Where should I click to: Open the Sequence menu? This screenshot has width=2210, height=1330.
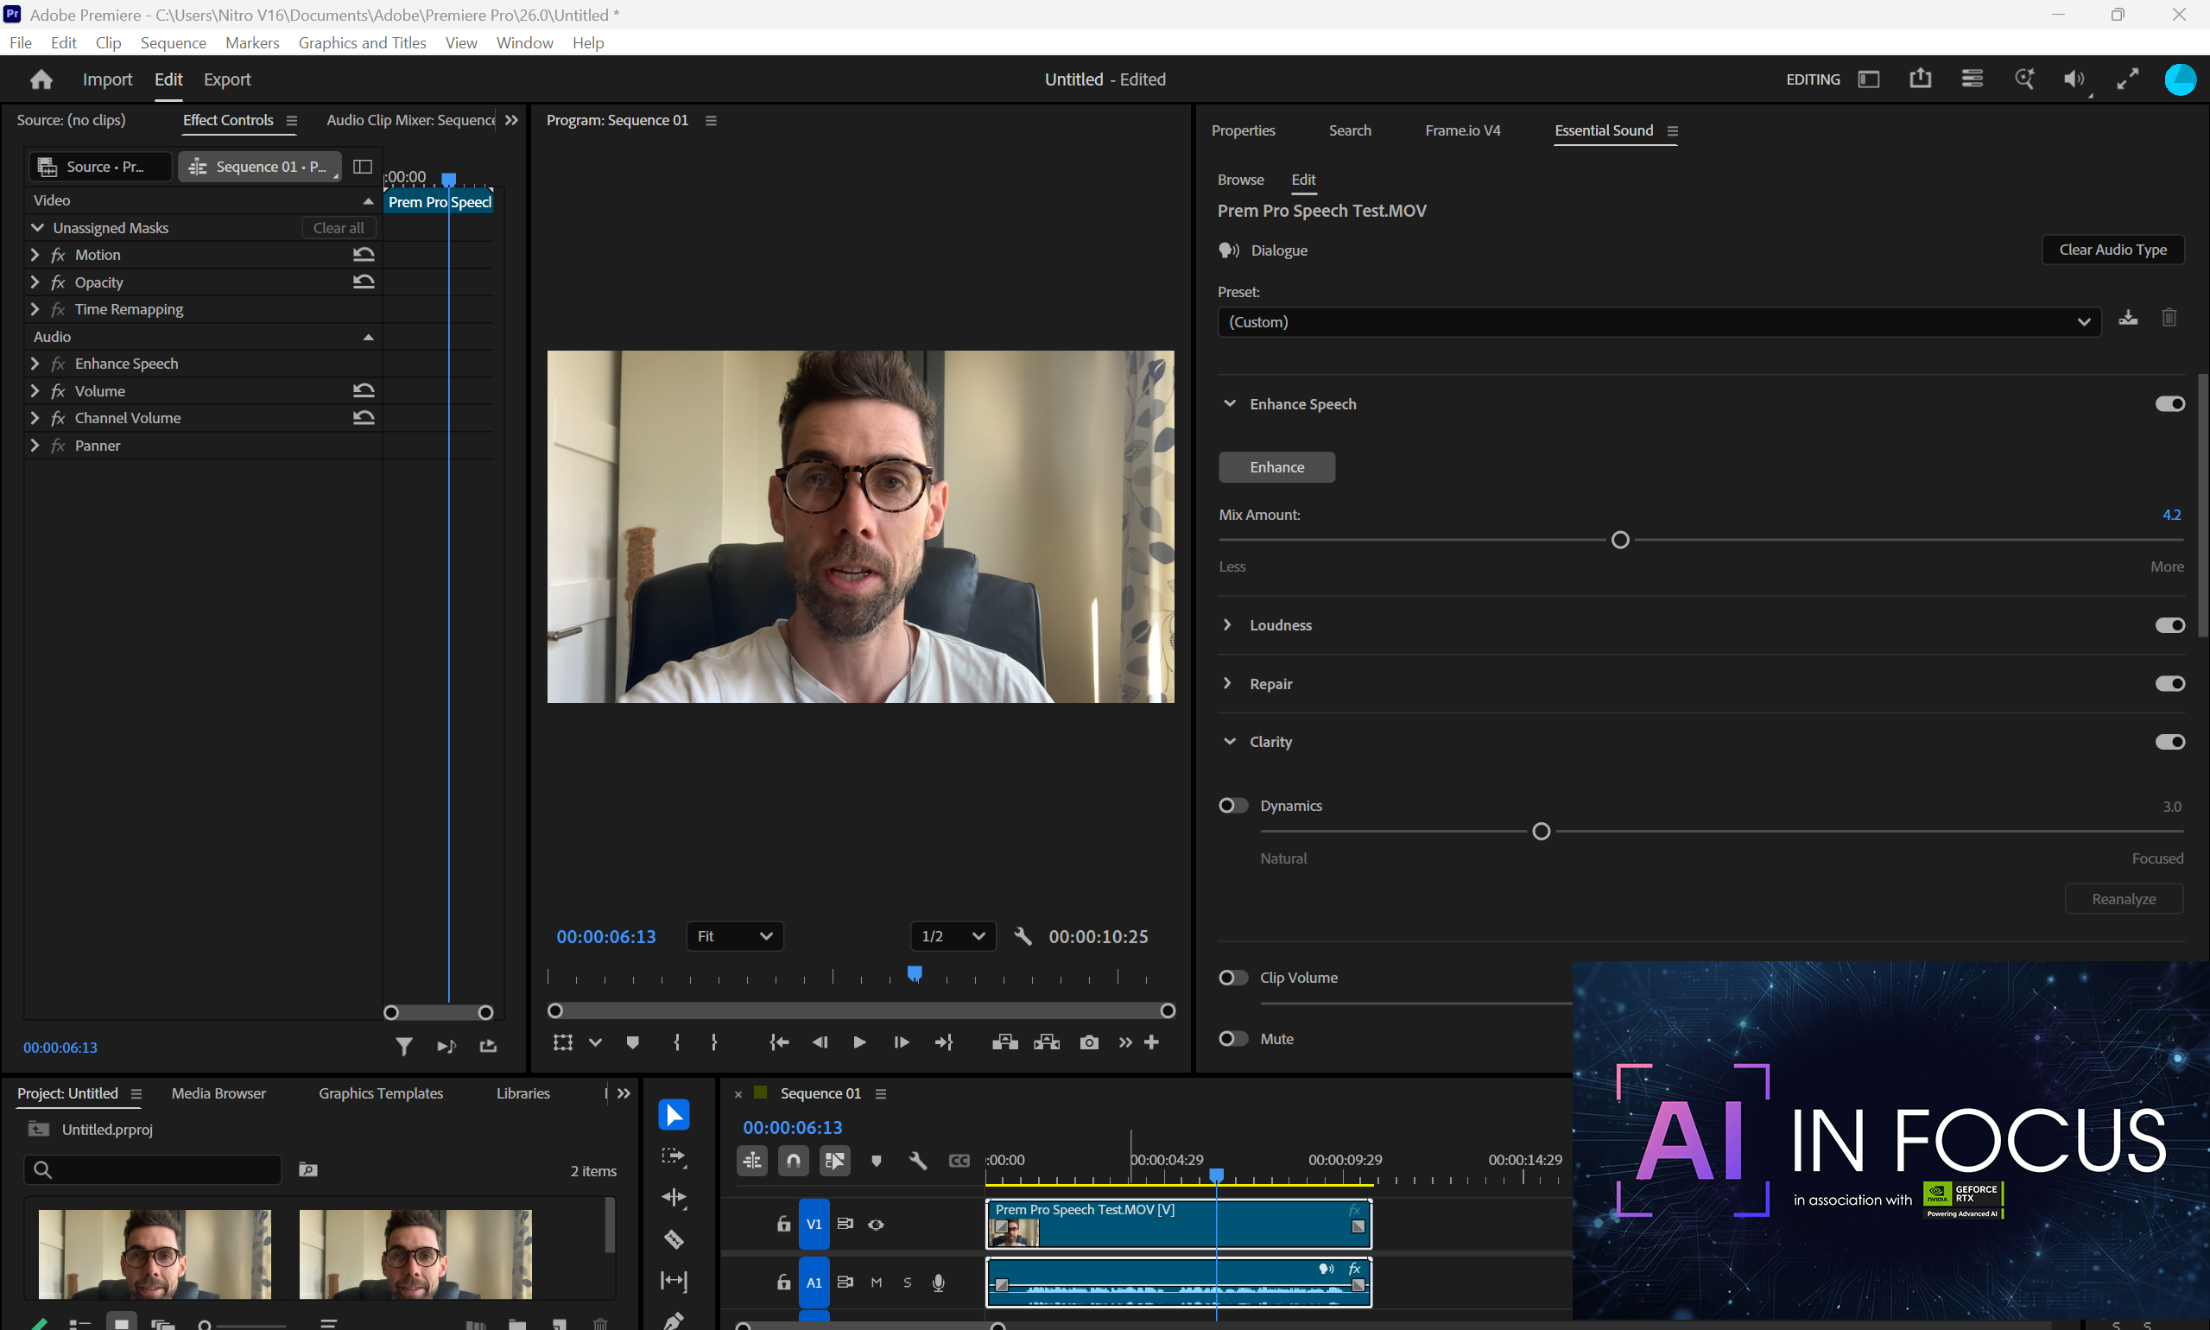173,43
